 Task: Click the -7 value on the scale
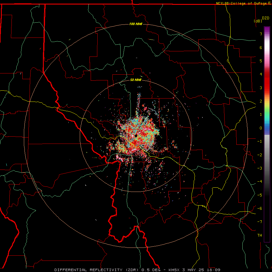[x=260, y=222]
